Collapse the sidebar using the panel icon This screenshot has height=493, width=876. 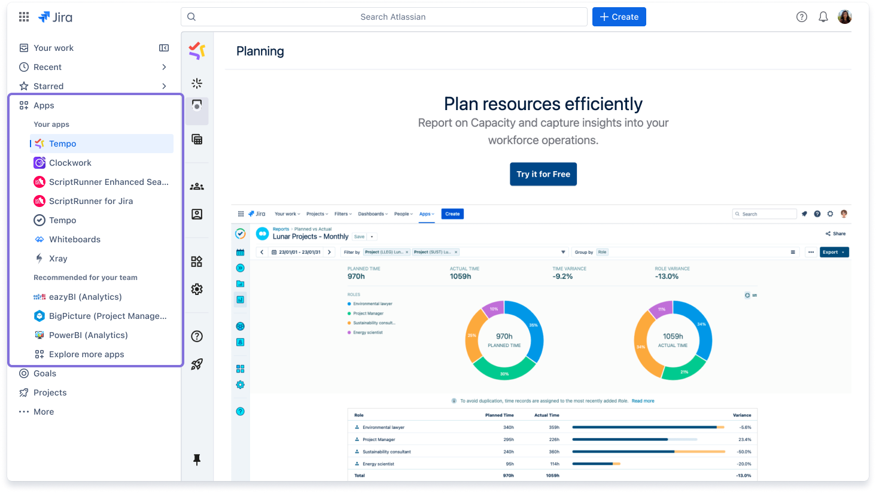[164, 48]
